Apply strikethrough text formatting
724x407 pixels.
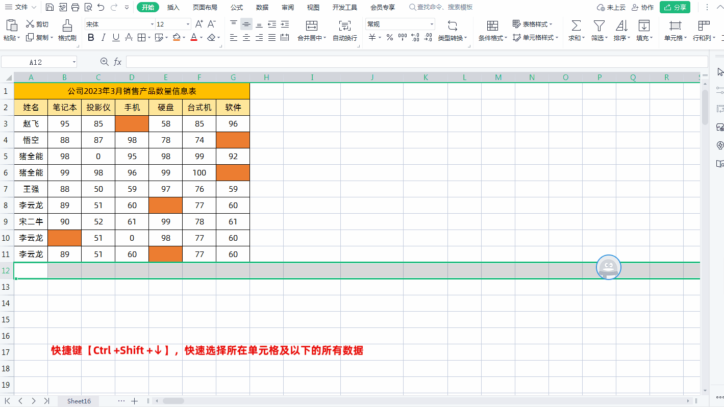point(129,37)
